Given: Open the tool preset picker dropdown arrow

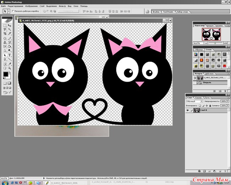Looking at the screenshot, I should [x=9, y=11].
